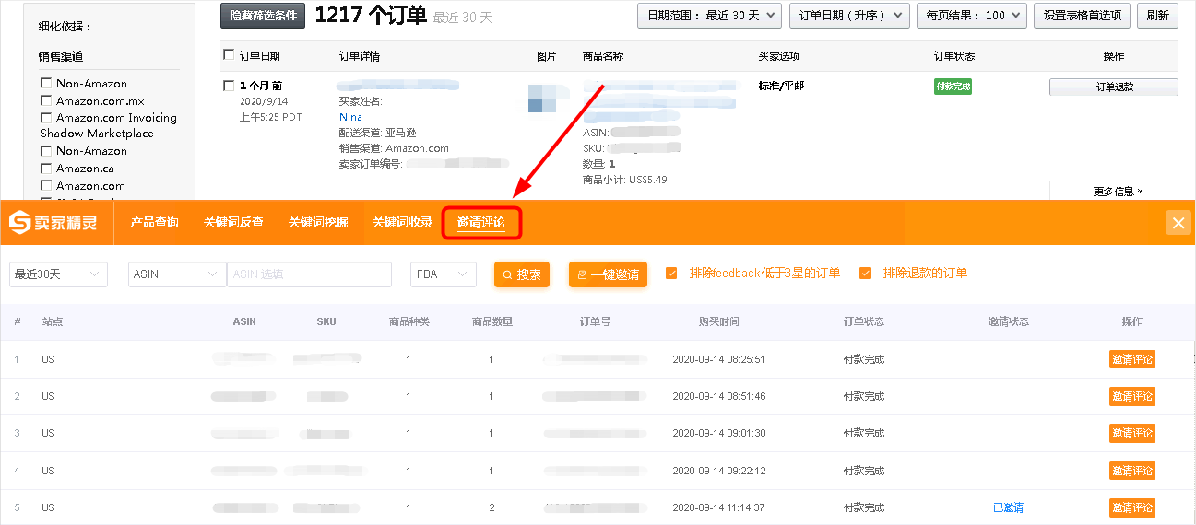
Task: Click 邀请评论 button for row 1
Action: point(1131,359)
